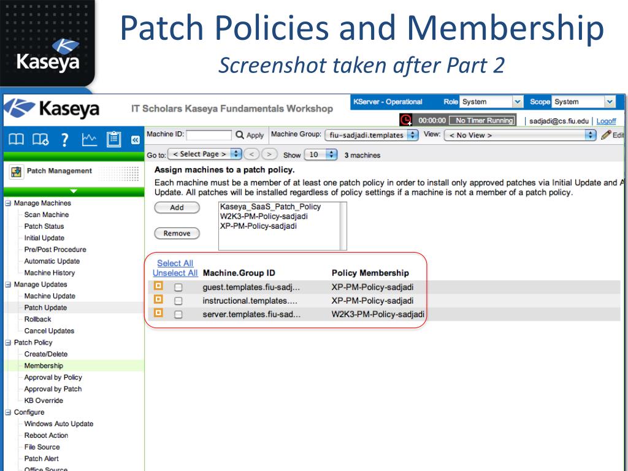Open Membership in the sidebar

tap(44, 366)
